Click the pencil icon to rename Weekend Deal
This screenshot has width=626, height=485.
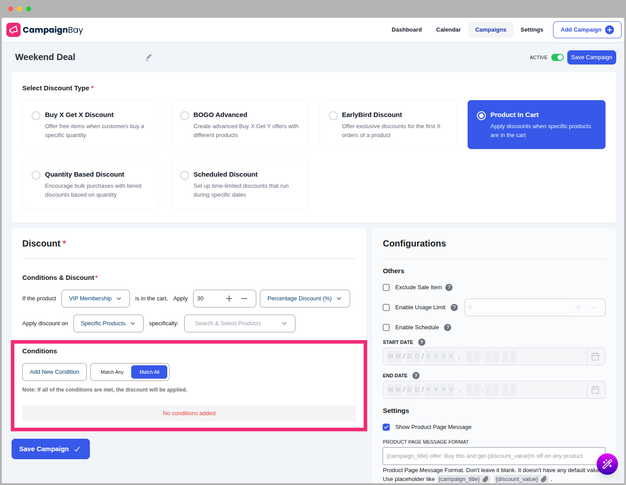[x=148, y=57]
